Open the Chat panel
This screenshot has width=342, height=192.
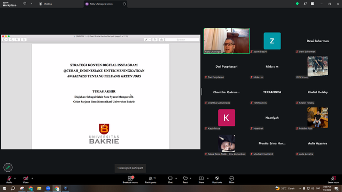click(x=170, y=180)
